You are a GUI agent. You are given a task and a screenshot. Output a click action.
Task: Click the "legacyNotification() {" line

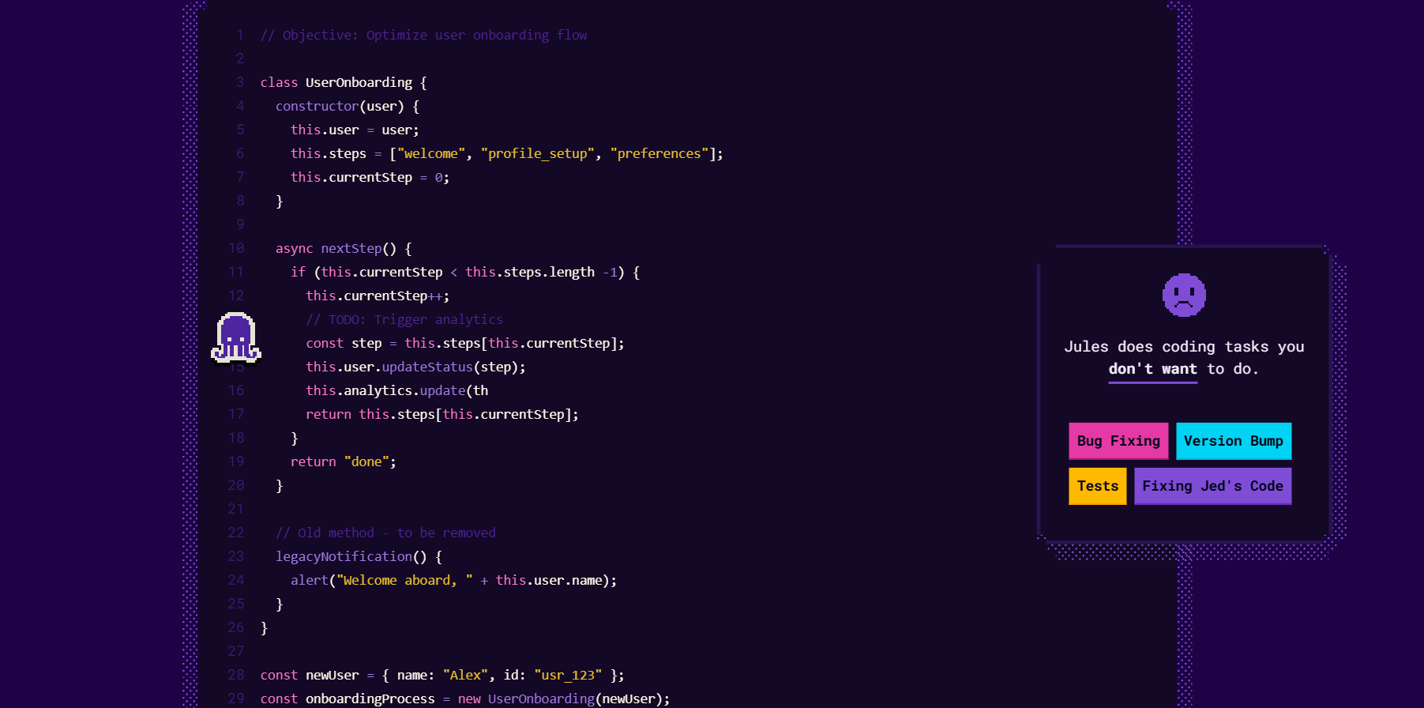359,556
